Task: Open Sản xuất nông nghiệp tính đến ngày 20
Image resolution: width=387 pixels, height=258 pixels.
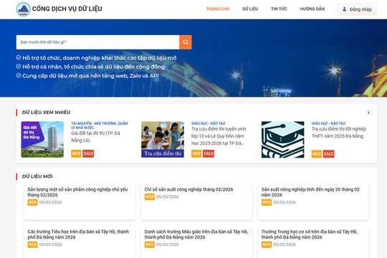Action: 310,192
